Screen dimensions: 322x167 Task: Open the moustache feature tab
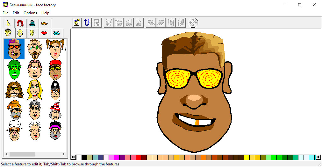[44, 23]
